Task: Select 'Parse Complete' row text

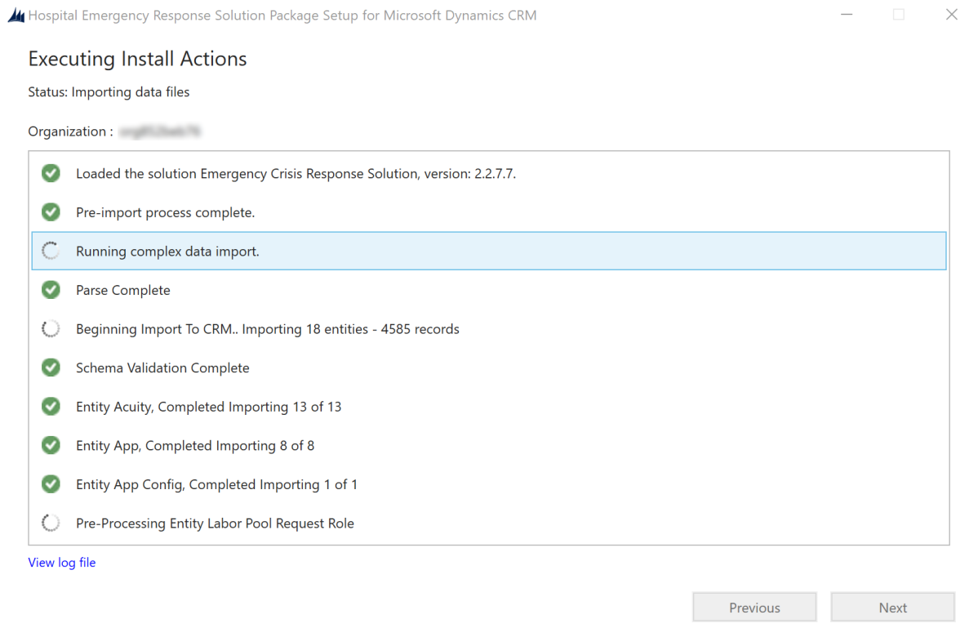Action: (x=123, y=291)
